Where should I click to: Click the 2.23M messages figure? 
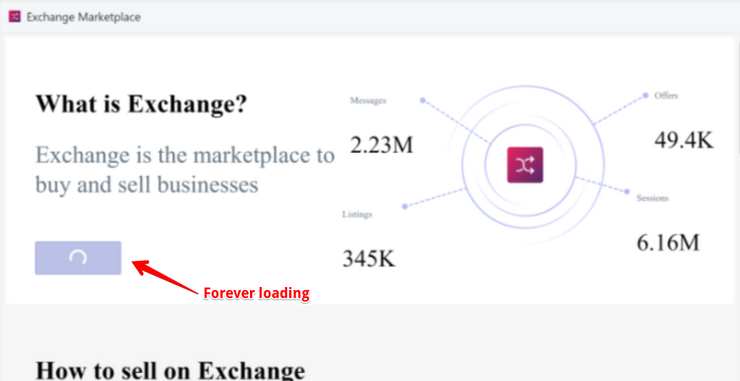pos(382,145)
